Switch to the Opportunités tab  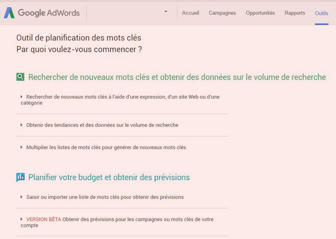pyautogui.click(x=260, y=13)
